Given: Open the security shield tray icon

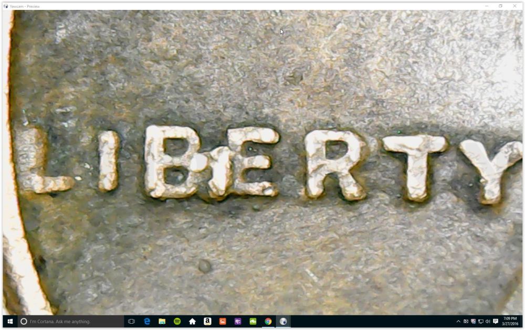Looking at the screenshot, I should click(x=473, y=321).
